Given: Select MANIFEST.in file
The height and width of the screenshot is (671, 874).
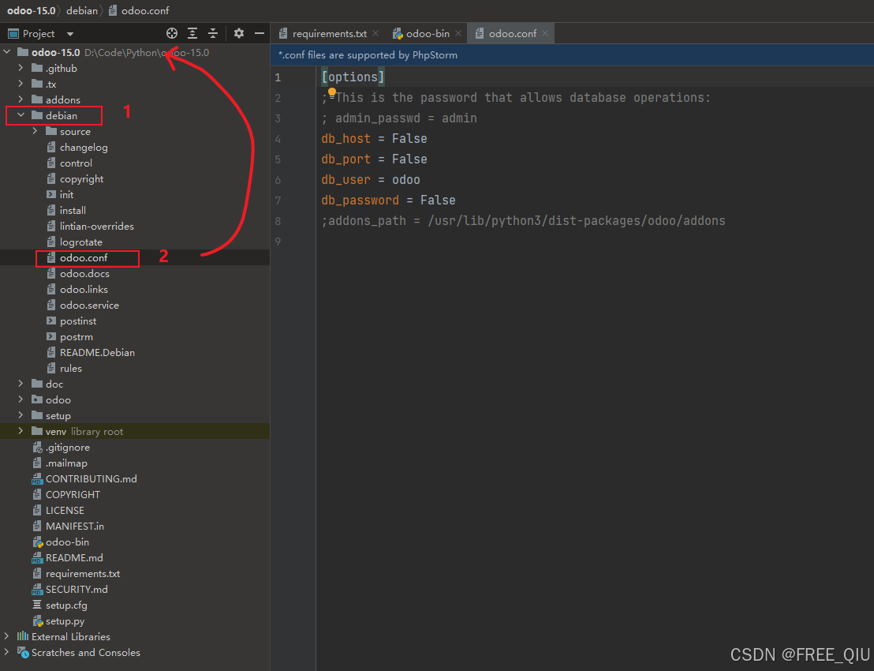Looking at the screenshot, I should click(x=75, y=526).
